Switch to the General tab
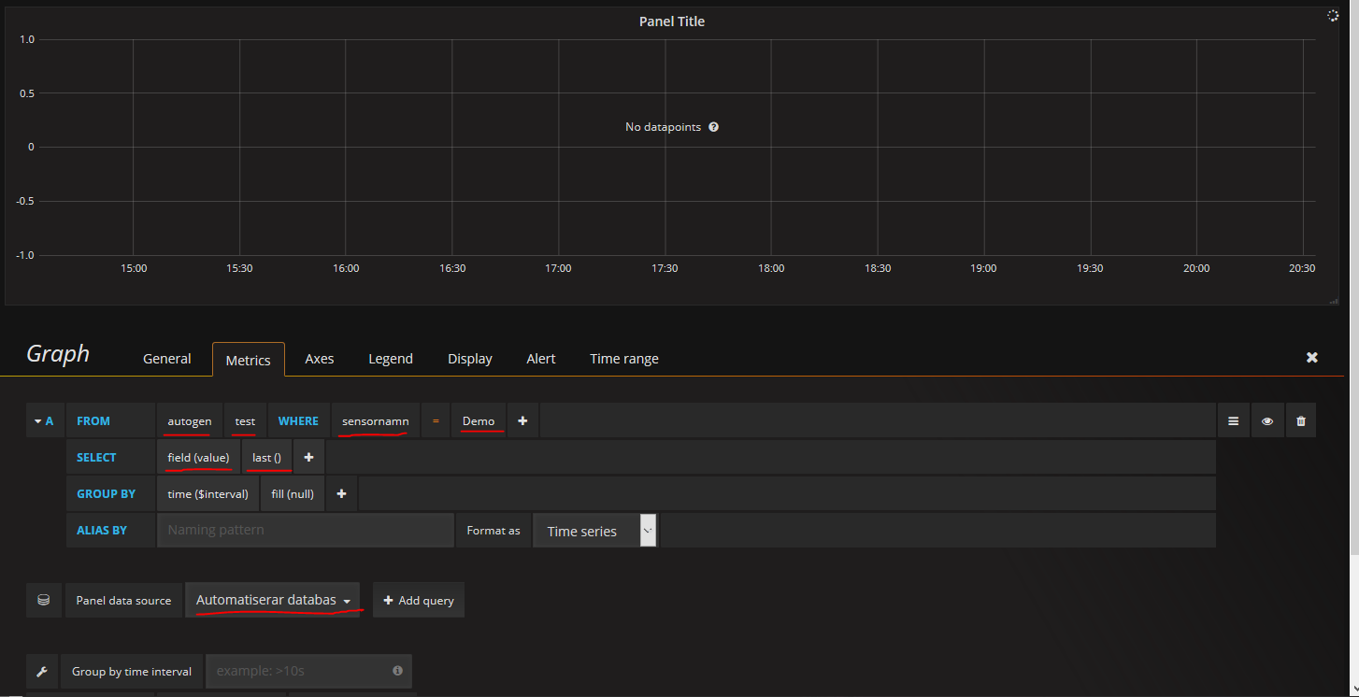1359x697 pixels. [x=167, y=359]
